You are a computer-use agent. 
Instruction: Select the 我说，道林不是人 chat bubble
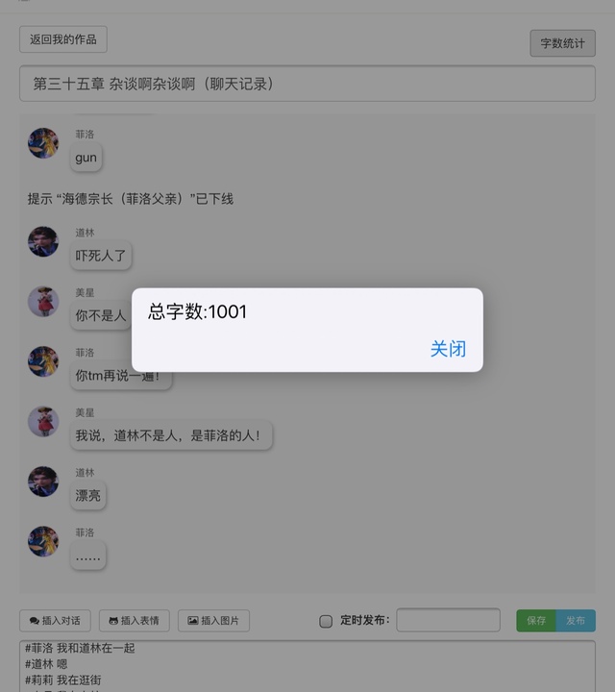[x=171, y=435]
